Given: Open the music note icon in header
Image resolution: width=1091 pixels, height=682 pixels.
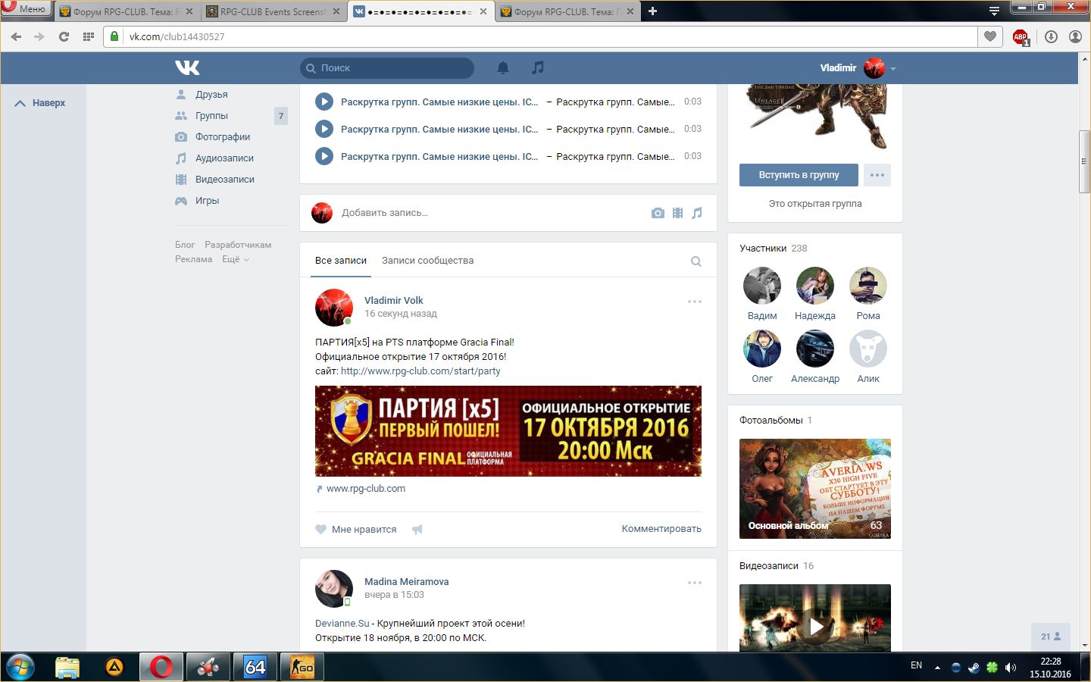Looking at the screenshot, I should click(x=538, y=67).
